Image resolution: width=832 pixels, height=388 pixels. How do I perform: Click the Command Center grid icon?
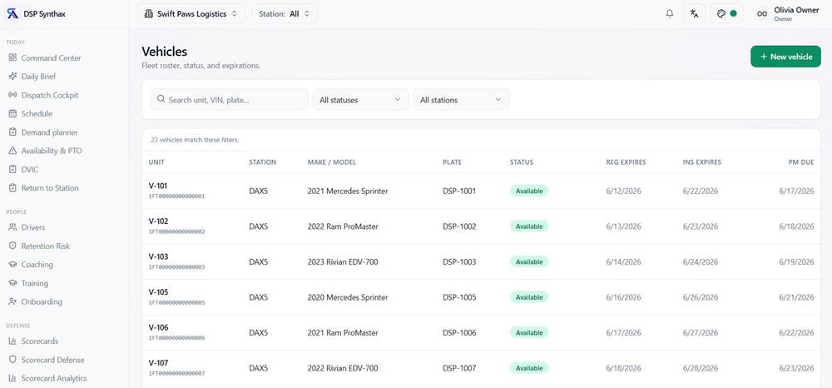coord(12,57)
